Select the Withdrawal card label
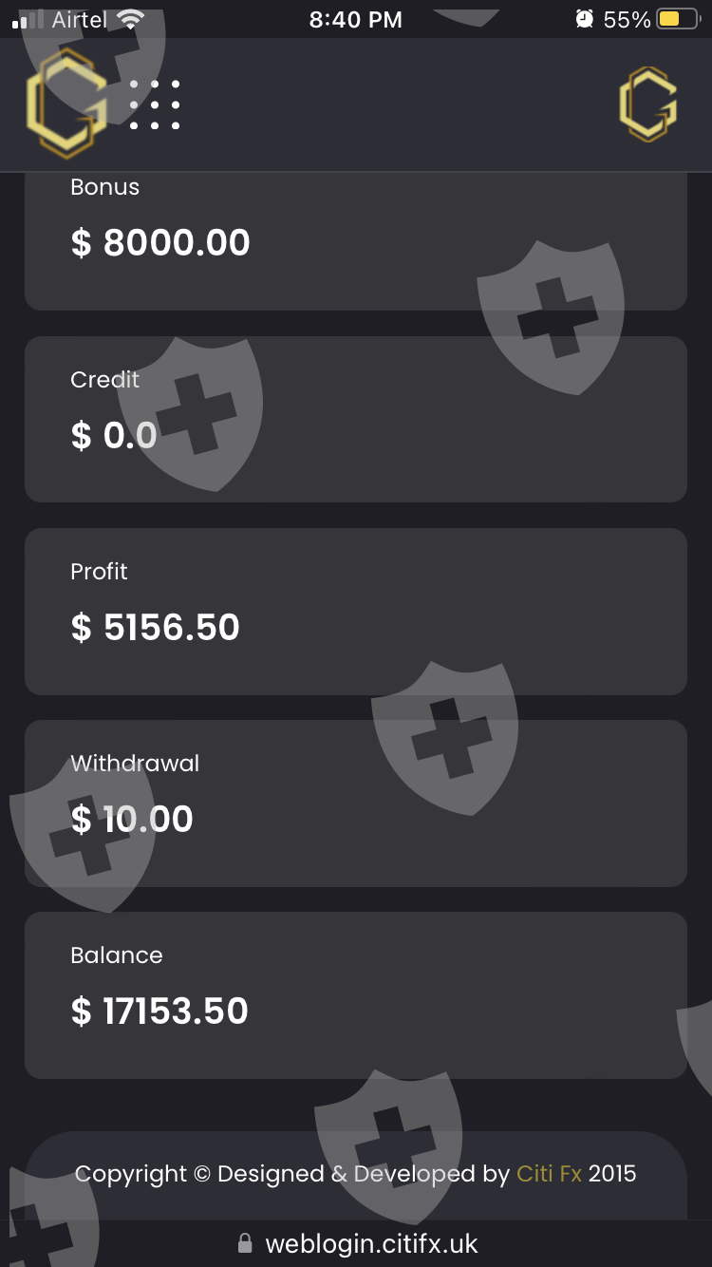Viewport: 712px width, 1267px height. pyautogui.click(x=135, y=764)
